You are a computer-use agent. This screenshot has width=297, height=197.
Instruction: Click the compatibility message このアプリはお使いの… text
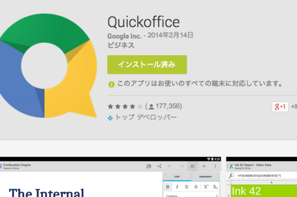tap(200, 84)
